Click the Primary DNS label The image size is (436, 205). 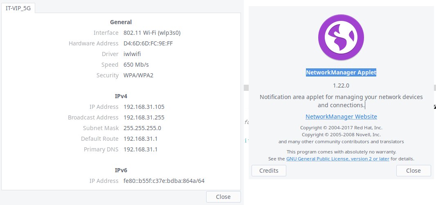click(x=101, y=149)
